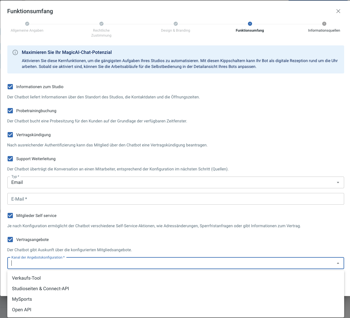Click the Probetrainingbuchung label text
350x318 pixels.
36,111
